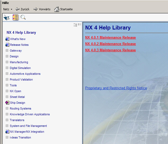The image size is (168, 144).
Task: Expand the Gateway tree node
Action: (7, 51)
